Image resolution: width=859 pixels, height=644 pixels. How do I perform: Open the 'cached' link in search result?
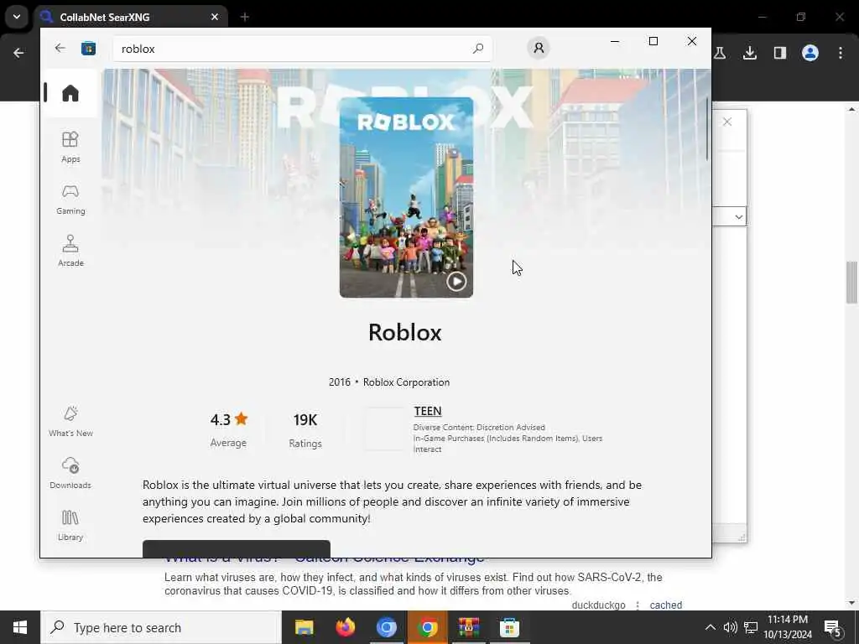point(665,605)
